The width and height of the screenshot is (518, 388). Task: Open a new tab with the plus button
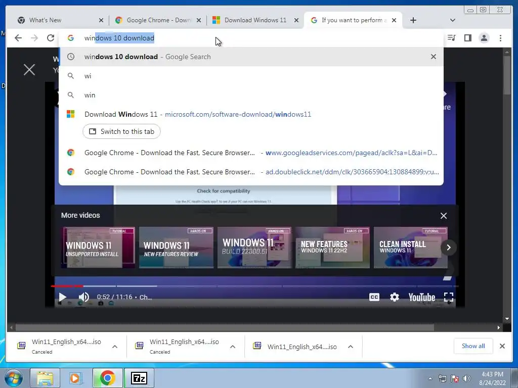pos(413,20)
